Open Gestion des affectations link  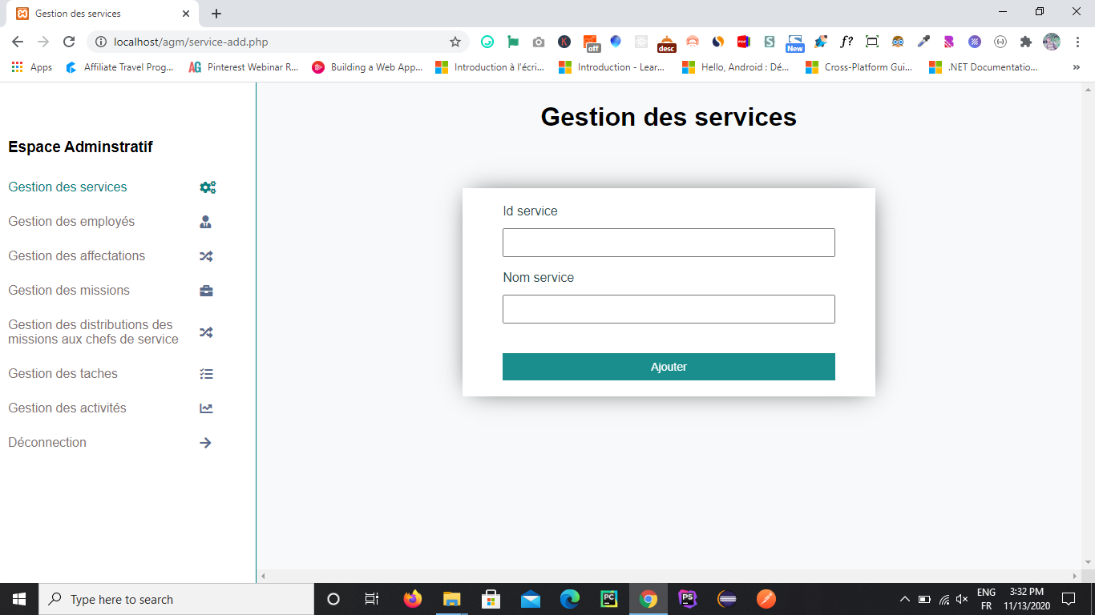click(x=77, y=255)
